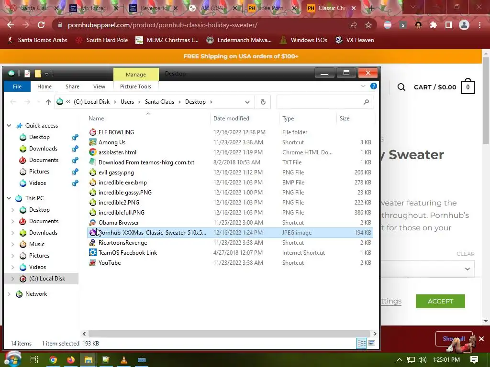Click horizontal scrollbar in file list
Image resolution: width=490 pixels, height=367 pixels.
tap(229, 334)
